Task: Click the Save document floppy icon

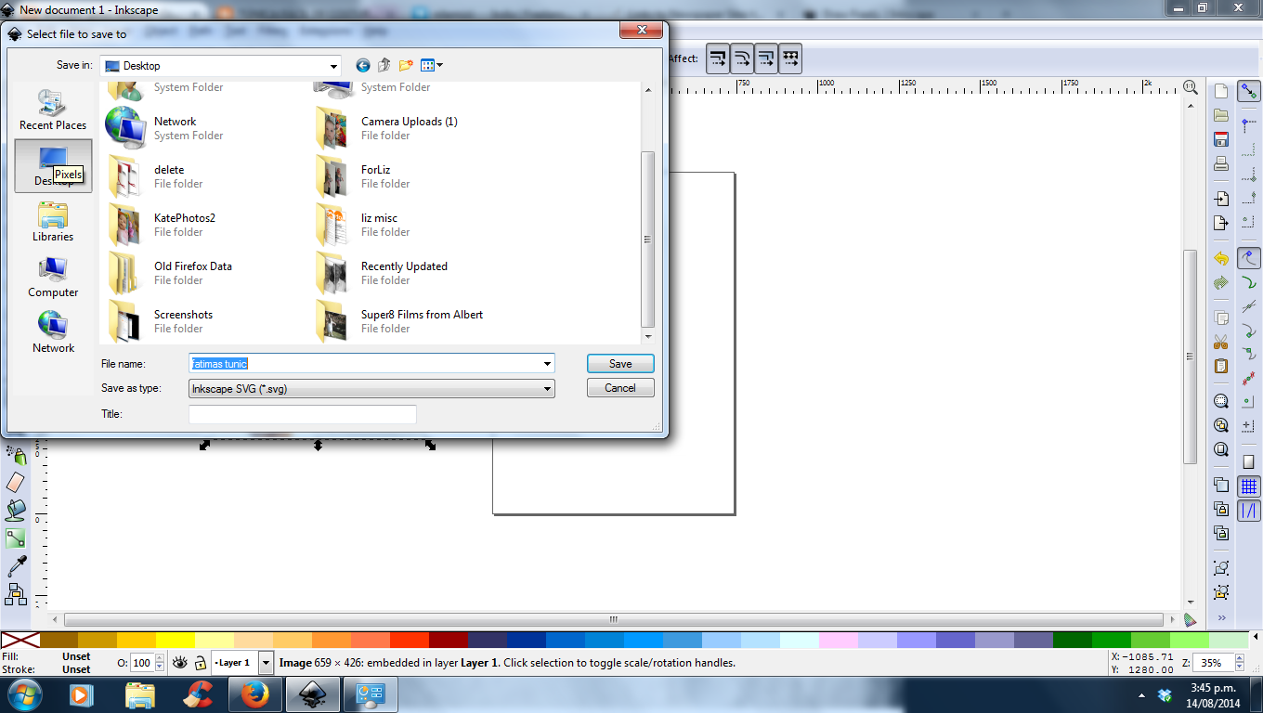Action: pyautogui.click(x=1221, y=140)
